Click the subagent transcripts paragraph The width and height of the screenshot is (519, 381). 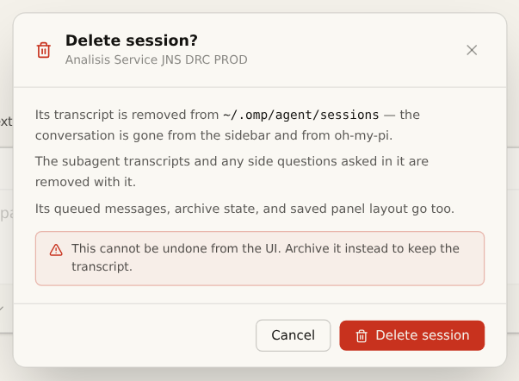click(232, 172)
